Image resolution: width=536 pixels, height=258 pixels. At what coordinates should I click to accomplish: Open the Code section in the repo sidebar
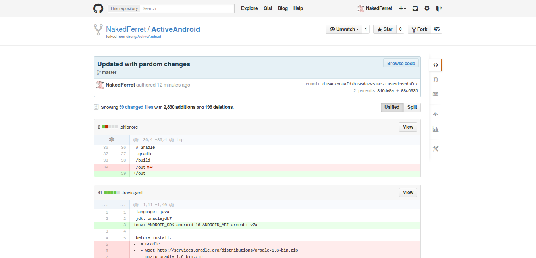point(436,65)
